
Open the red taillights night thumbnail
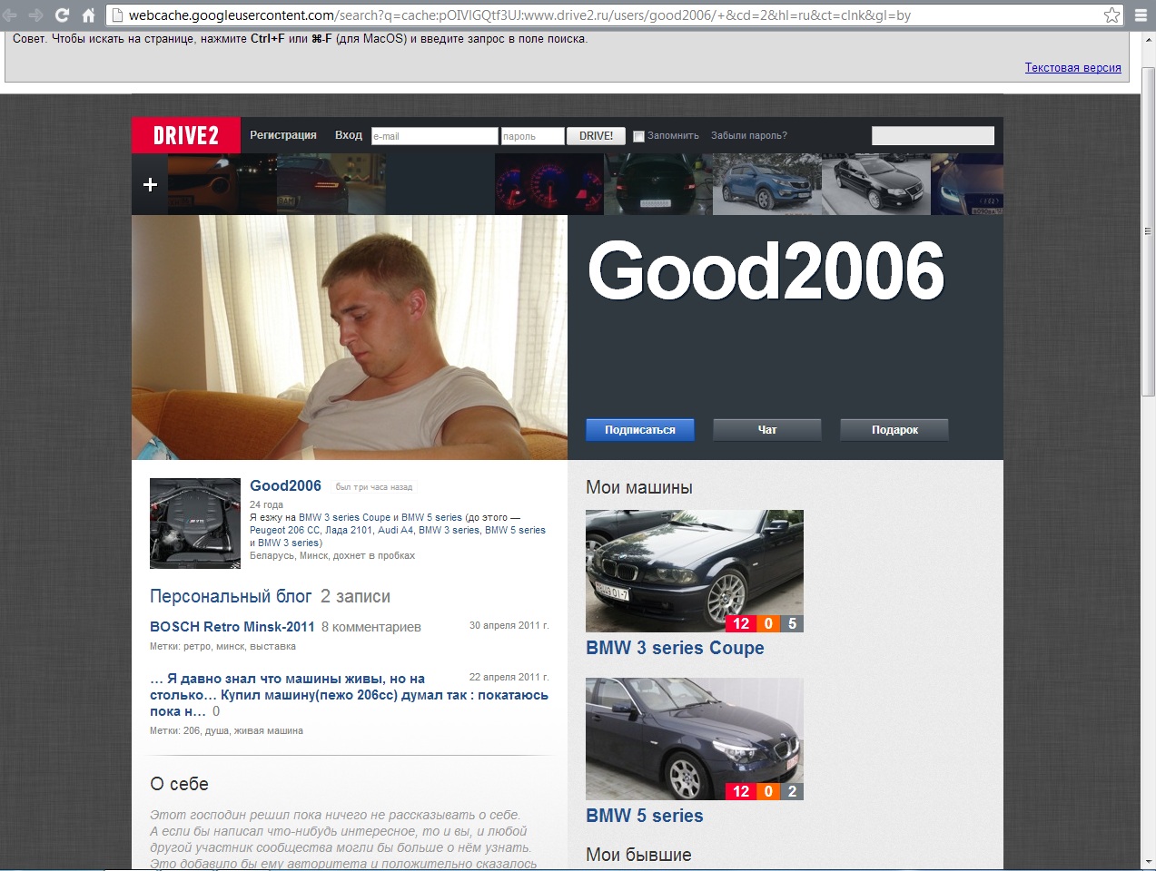click(x=331, y=184)
